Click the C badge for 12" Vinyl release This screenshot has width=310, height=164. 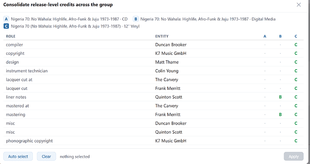(x=6, y=26)
